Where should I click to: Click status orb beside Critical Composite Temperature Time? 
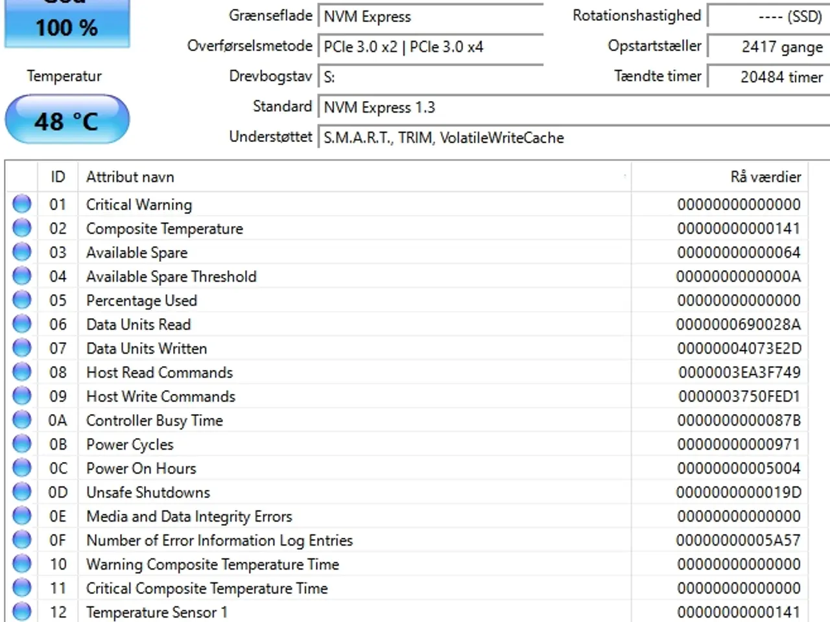[21, 588]
